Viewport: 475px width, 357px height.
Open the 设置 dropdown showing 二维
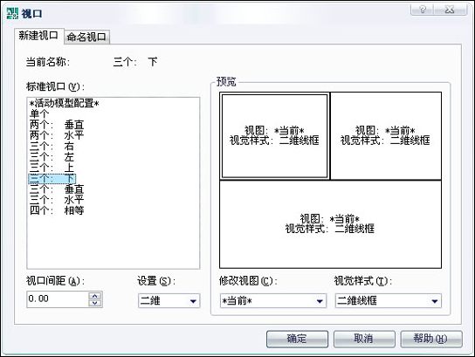(169, 301)
